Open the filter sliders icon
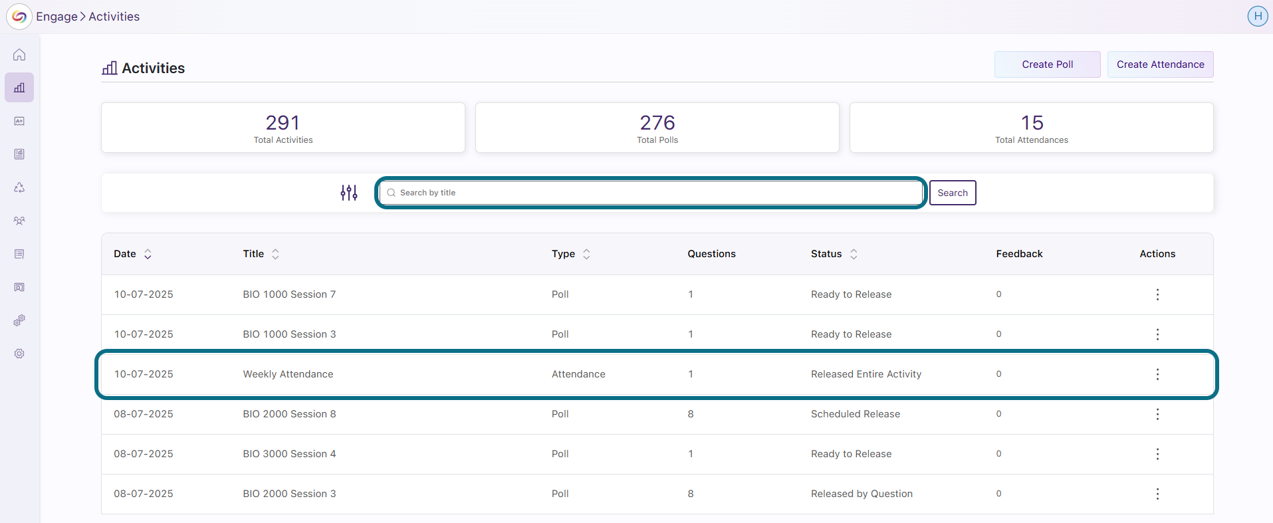This screenshot has width=1273, height=523. click(349, 193)
